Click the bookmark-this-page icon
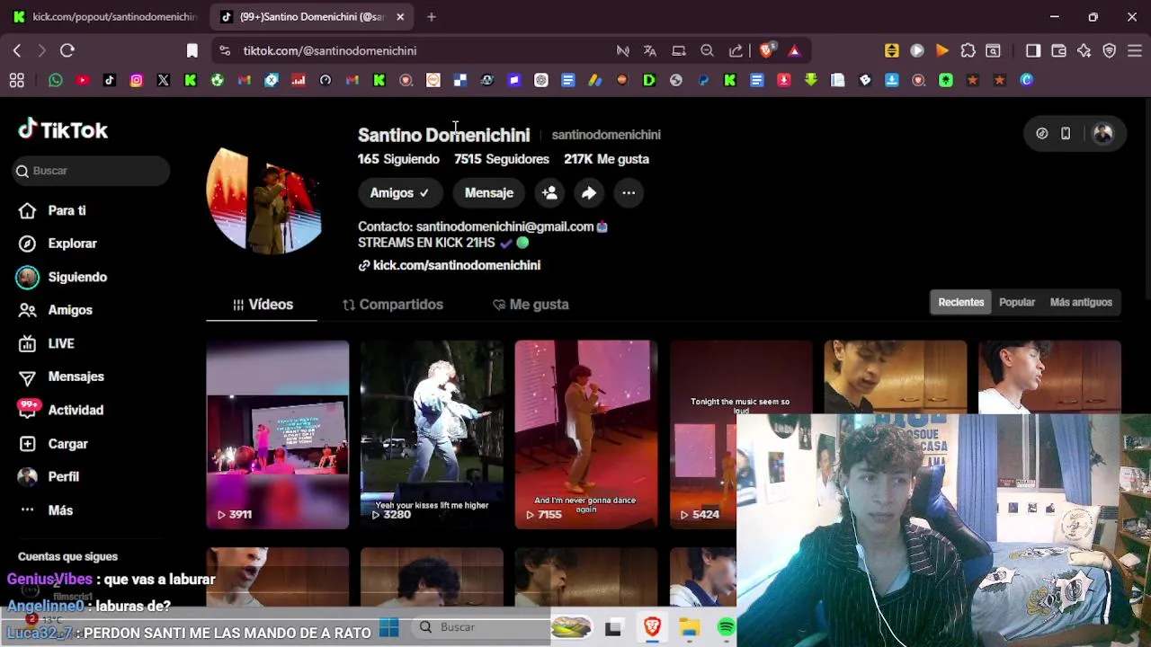Screen dimensions: 1151x647 point(192,50)
